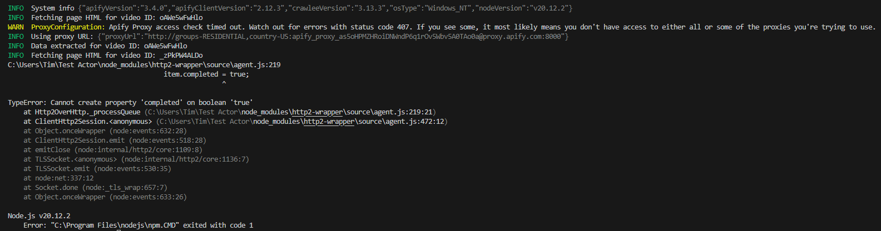This screenshot has width=881, height=231.
Task: Click the Socket.done node:_tls_wrap frame
Action: (x=95, y=188)
